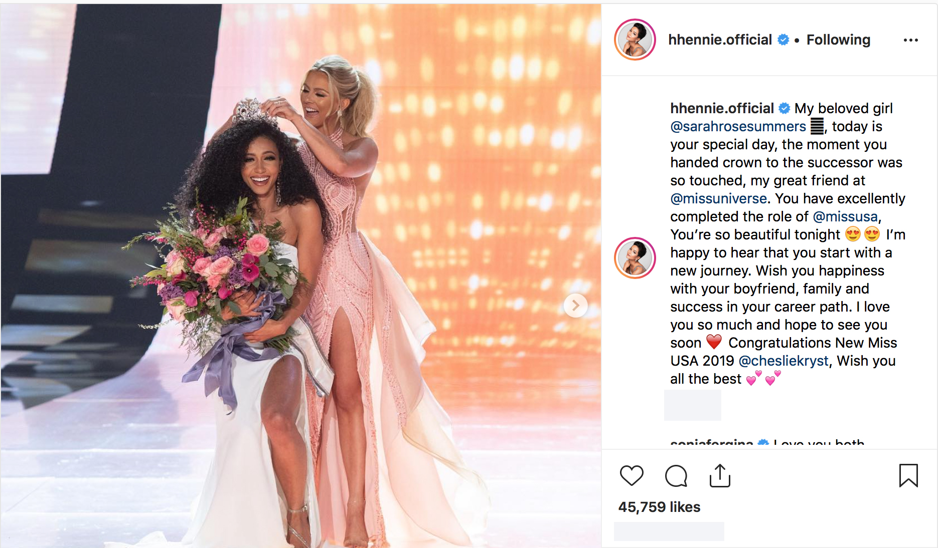The width and height of the screenshot is (938, 548).
Task: Share the post via the share icon
Action: pyautogui.click(x=720, y=475)
